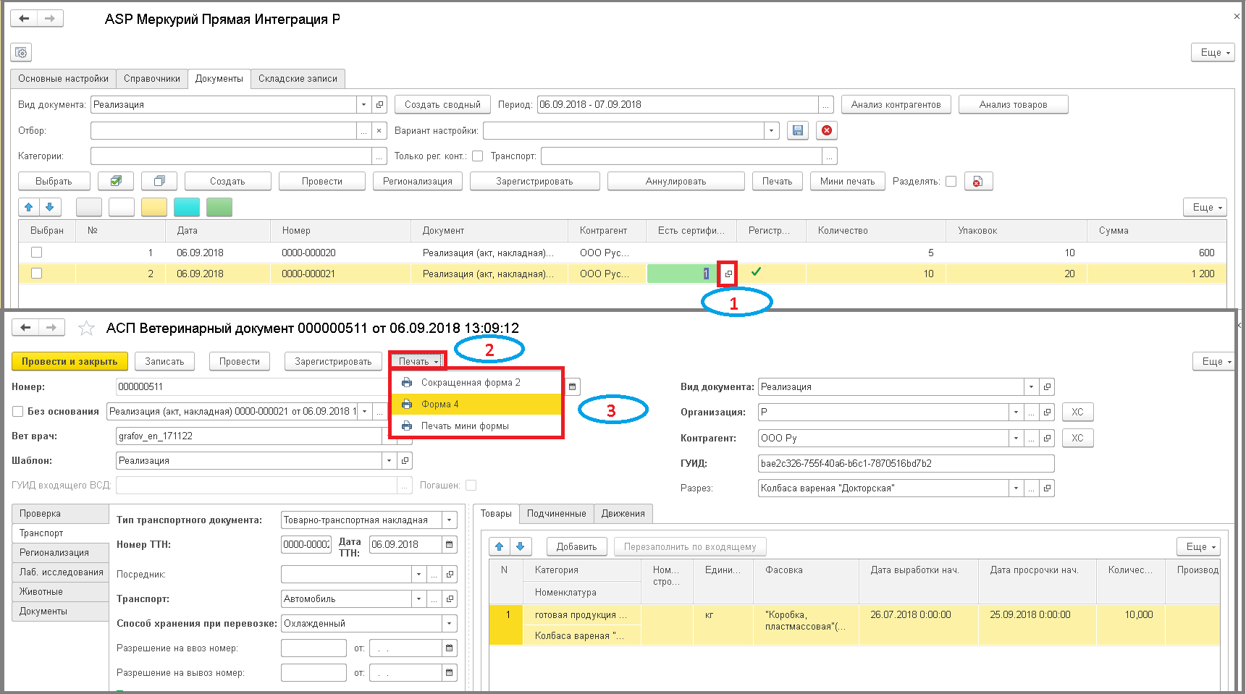Viewport: 1246px width, 694px height.
Task: Delete settings variant with red cross icon
Action: point(827,130)
